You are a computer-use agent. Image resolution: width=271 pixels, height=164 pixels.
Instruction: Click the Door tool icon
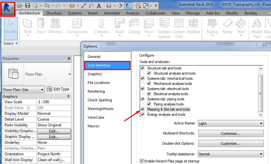tap(41, 23)
